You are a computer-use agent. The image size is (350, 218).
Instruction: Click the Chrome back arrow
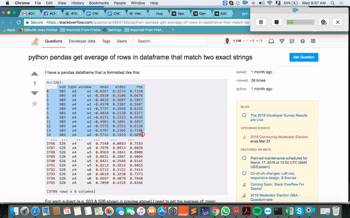[x=3, y=22]
